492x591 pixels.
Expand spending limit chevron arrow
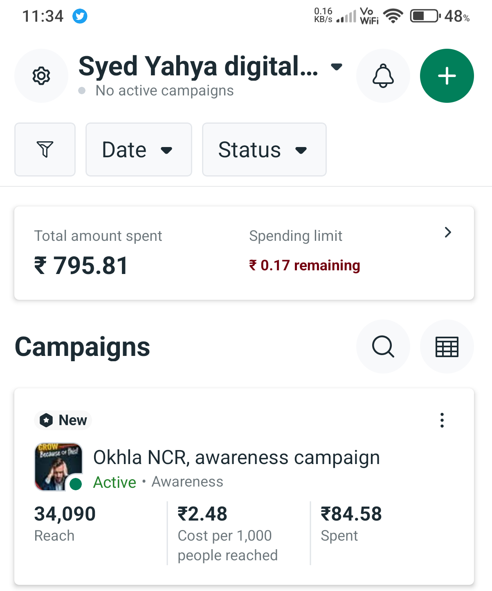pyautogui.click(x=448, y=233)
